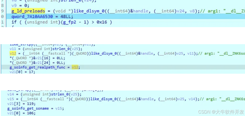Click like_dlsym_0 on the g_ld_preloads line
The height and width of the screenshot is (116, 245).
point(89,11)
